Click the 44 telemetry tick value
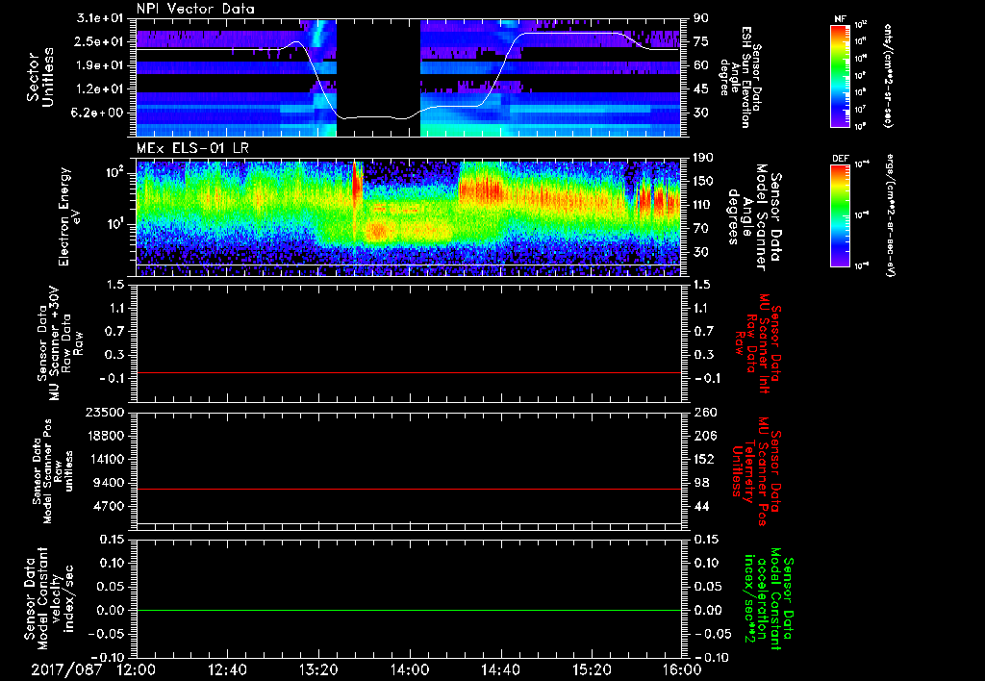Viewport: 985px width, 681px height. point(700,506)
